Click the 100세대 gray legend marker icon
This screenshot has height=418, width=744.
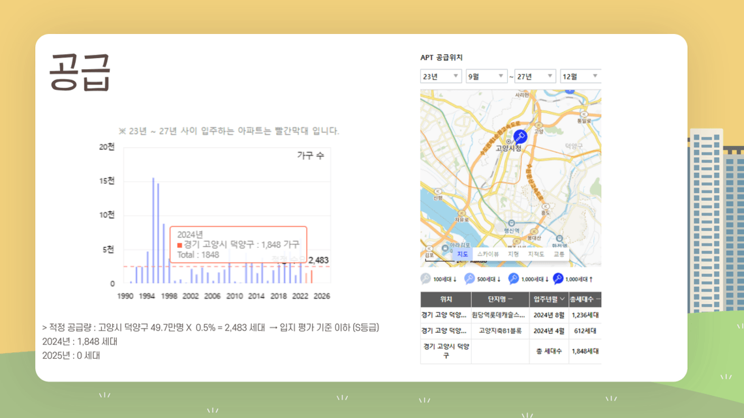[426, 278]
